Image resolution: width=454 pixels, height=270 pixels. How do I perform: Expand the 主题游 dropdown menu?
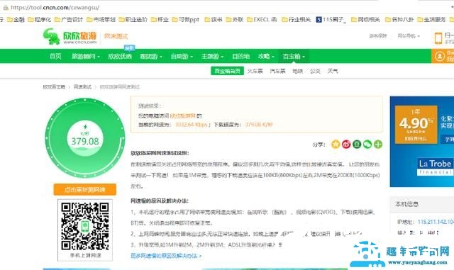(x=212, y=57)
